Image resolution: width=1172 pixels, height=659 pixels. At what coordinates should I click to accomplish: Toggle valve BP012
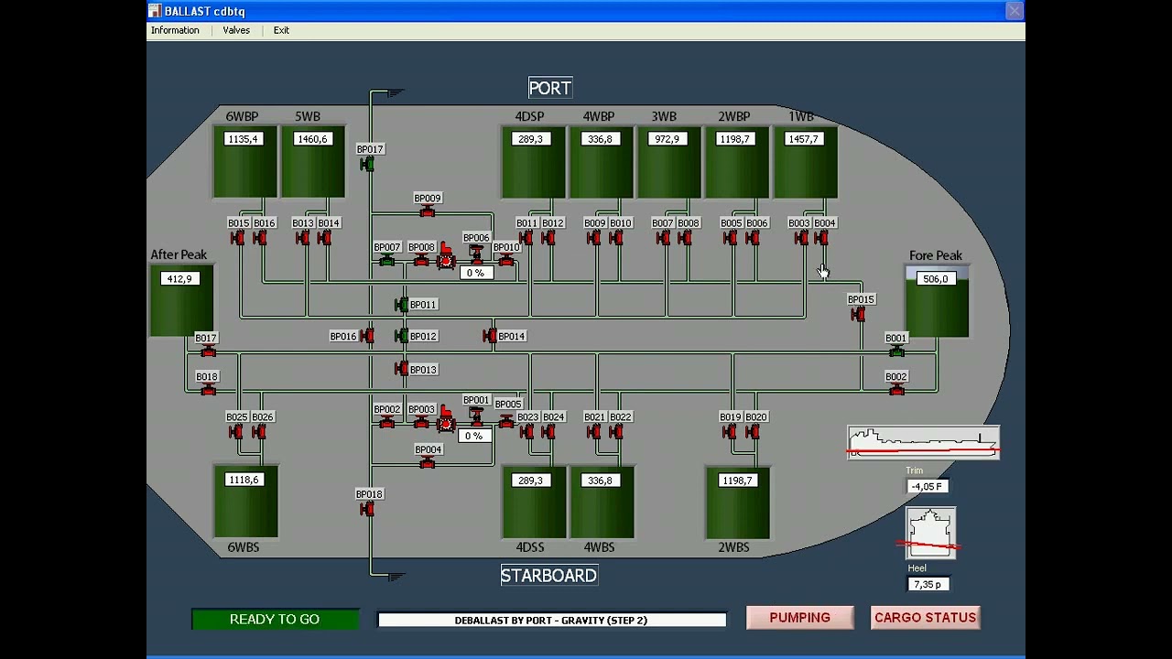pos(401,336)
